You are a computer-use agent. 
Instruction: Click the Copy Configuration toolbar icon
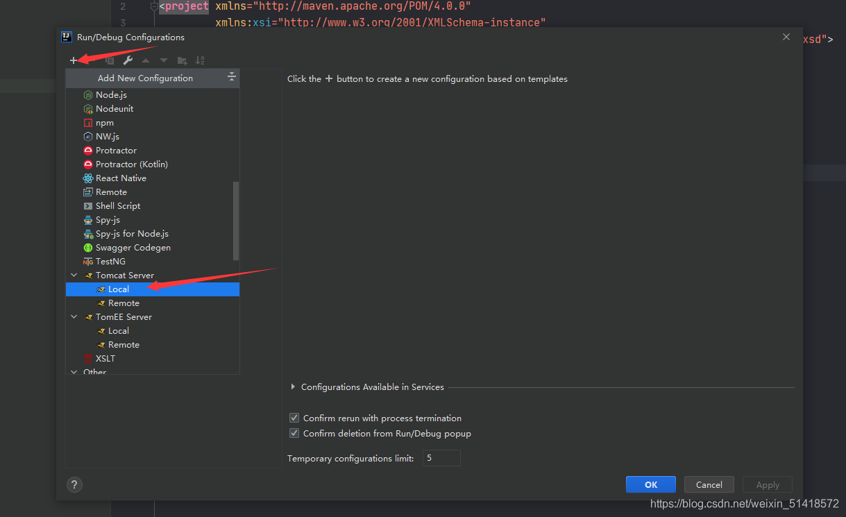[x=110, y=60]
